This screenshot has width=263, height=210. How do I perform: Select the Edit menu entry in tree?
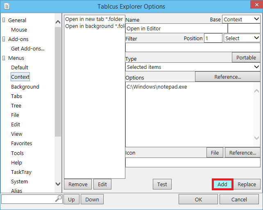pos(16,124)
